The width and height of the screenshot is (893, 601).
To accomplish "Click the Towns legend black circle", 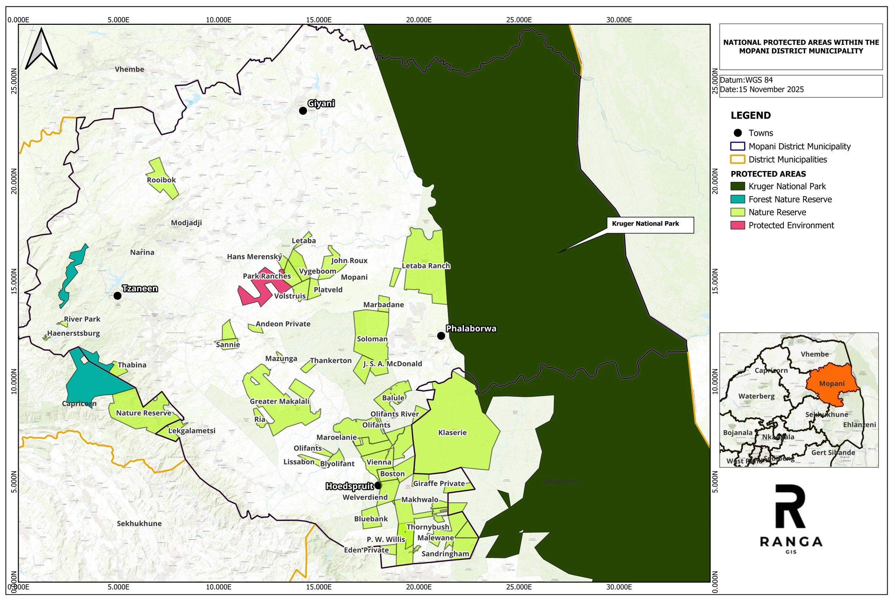I will 737,133.
